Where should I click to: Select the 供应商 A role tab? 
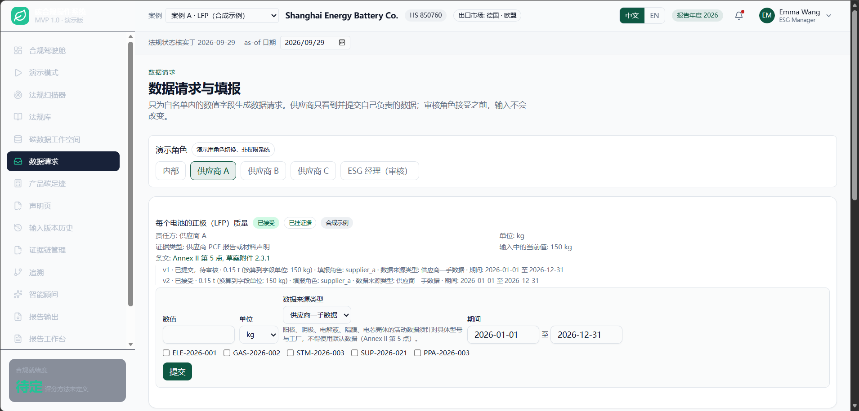[213, 171]
